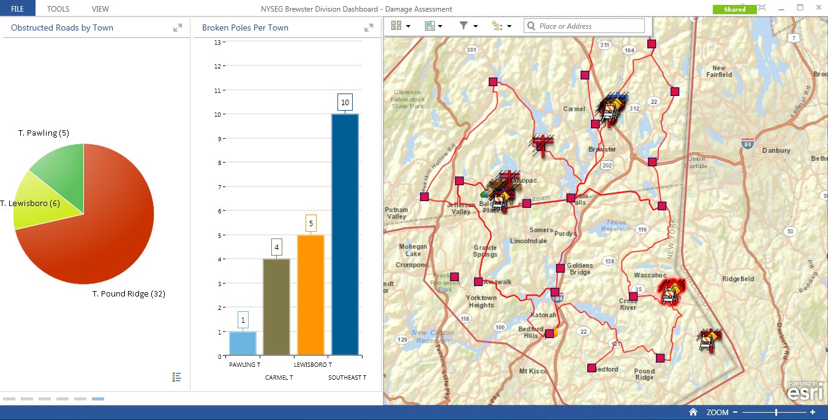Image resolution: width=828 pixels, height=420 pixels.
Task: Expand the layers dropdown arrow
Action: (x=509, y=26)
